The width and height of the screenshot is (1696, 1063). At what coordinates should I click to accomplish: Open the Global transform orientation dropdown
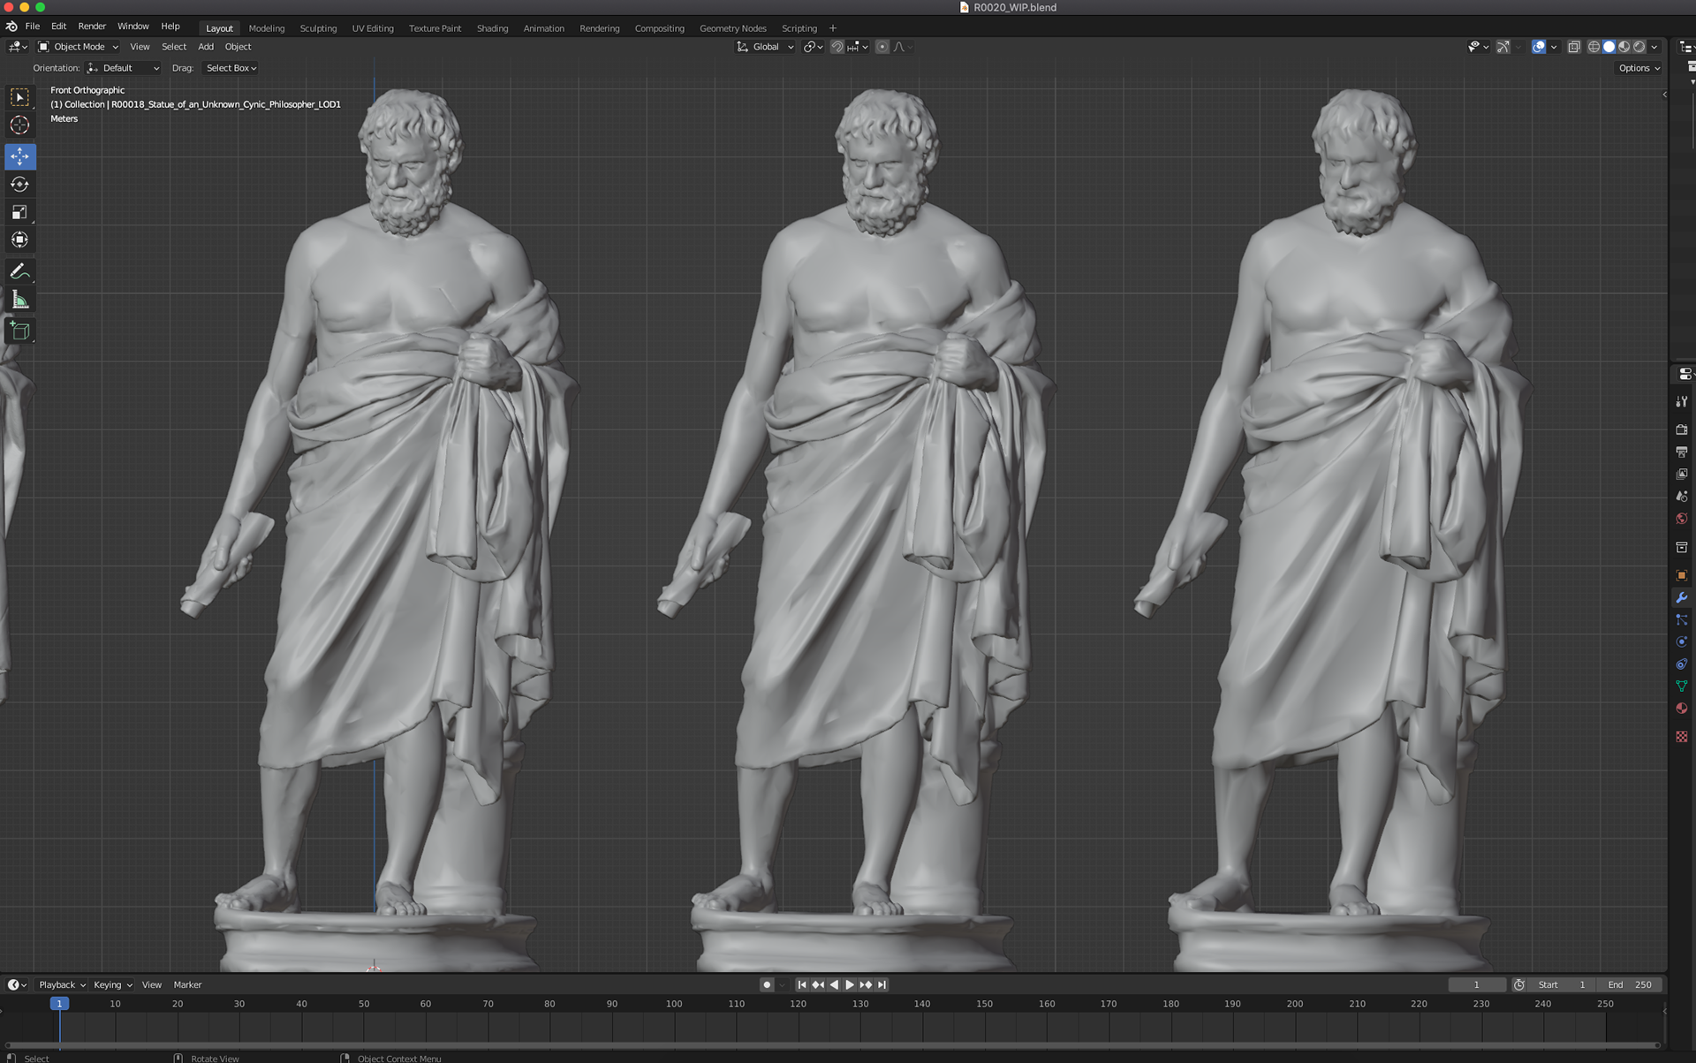pyautogui.click(x=765, y=47)
